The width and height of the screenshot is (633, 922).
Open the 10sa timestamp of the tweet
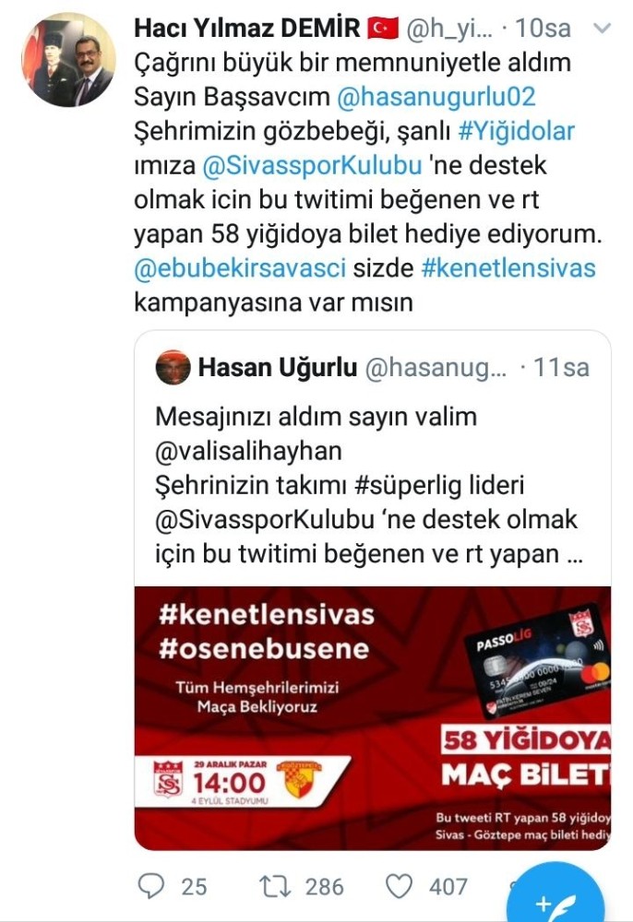click(543, 28)
